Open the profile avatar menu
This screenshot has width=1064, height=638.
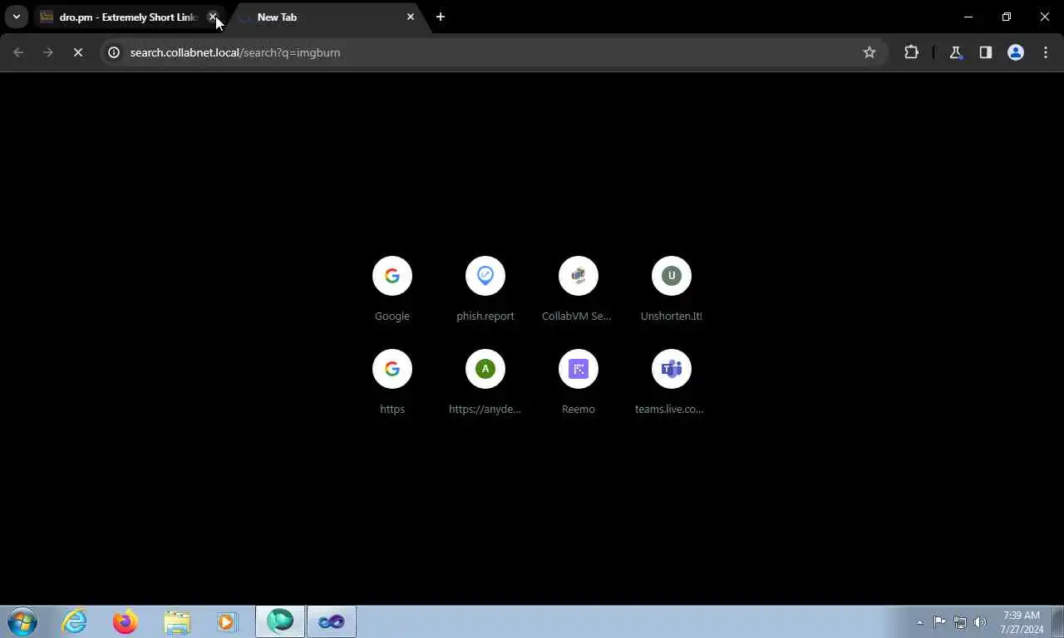(x=1016, y=52)
